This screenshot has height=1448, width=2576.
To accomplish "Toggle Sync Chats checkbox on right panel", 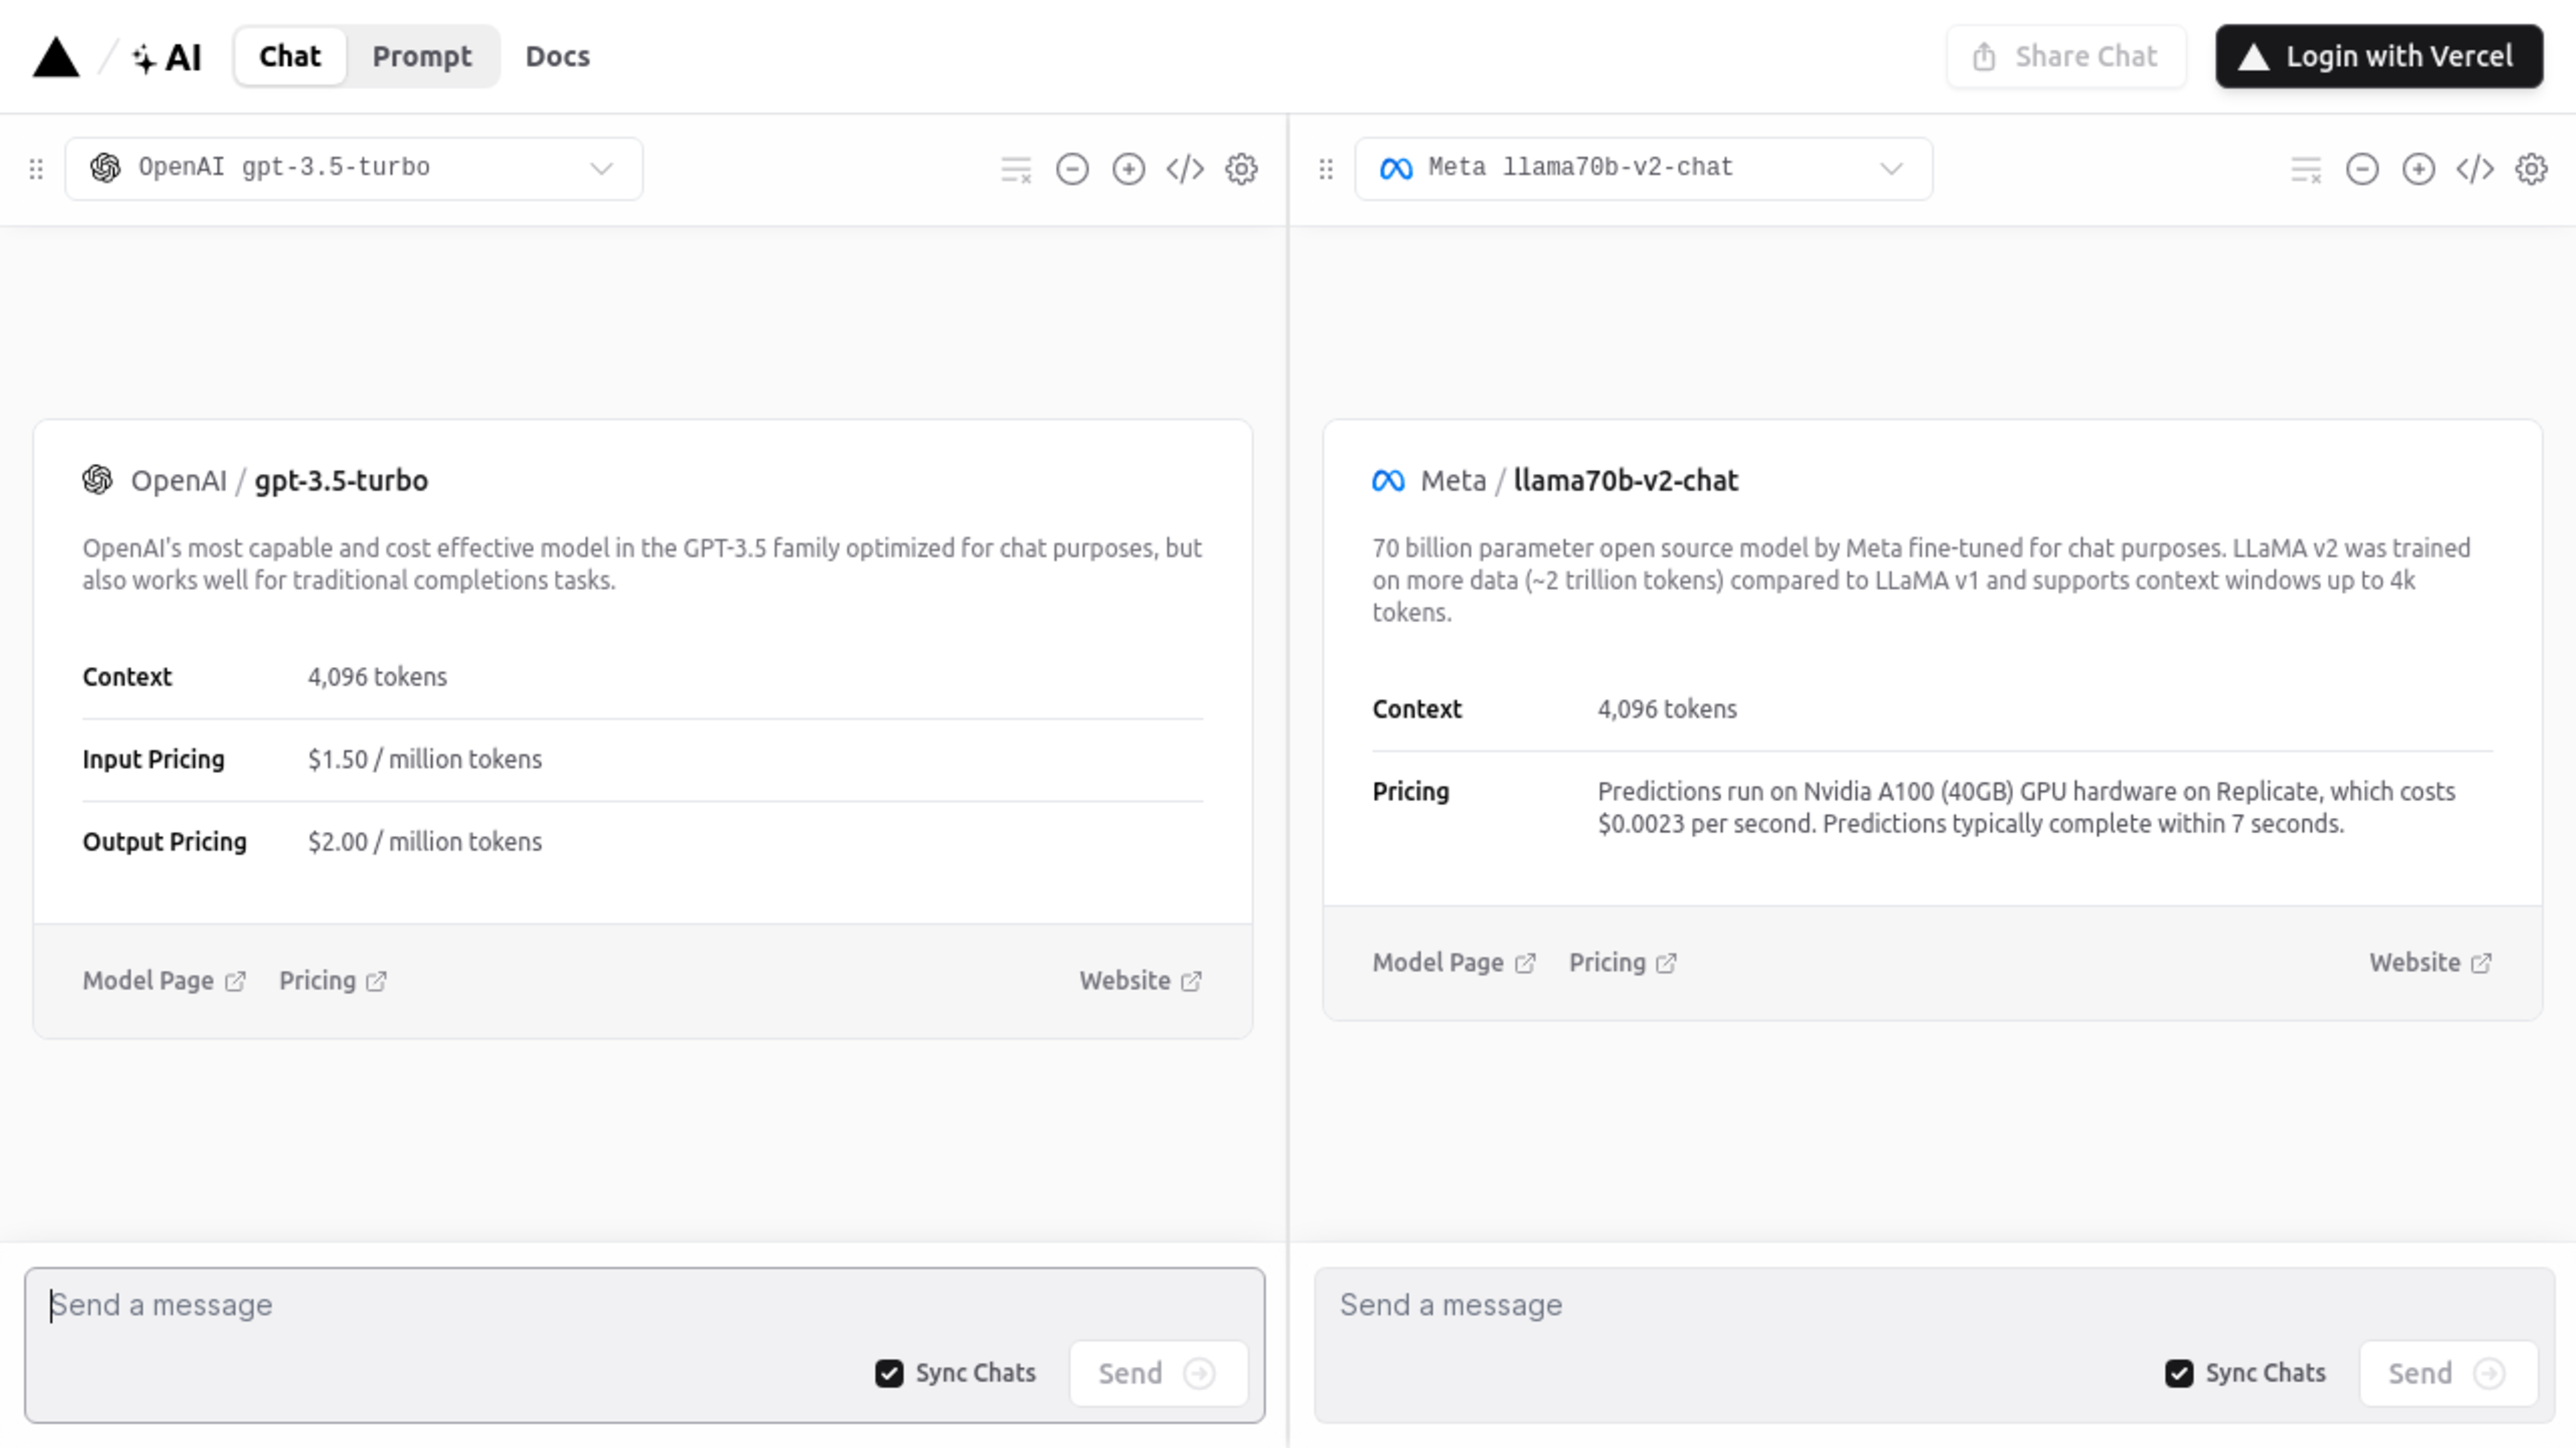I will point(2180,1372).
